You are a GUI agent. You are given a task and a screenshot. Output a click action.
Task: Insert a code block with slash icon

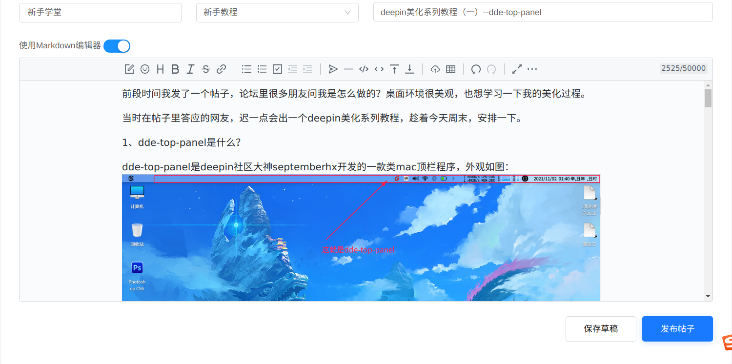[364, 69]
